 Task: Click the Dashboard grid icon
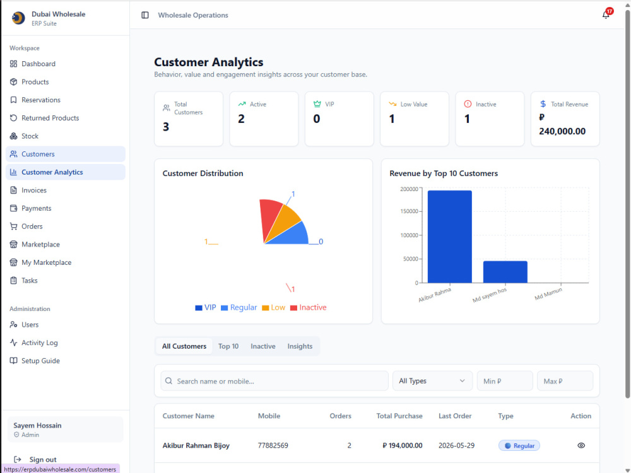pos(14,64)
